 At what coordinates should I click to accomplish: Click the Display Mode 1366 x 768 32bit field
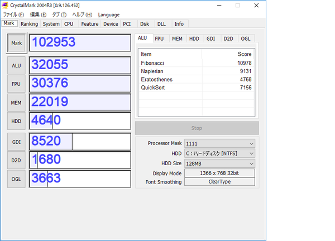[219, 173]
